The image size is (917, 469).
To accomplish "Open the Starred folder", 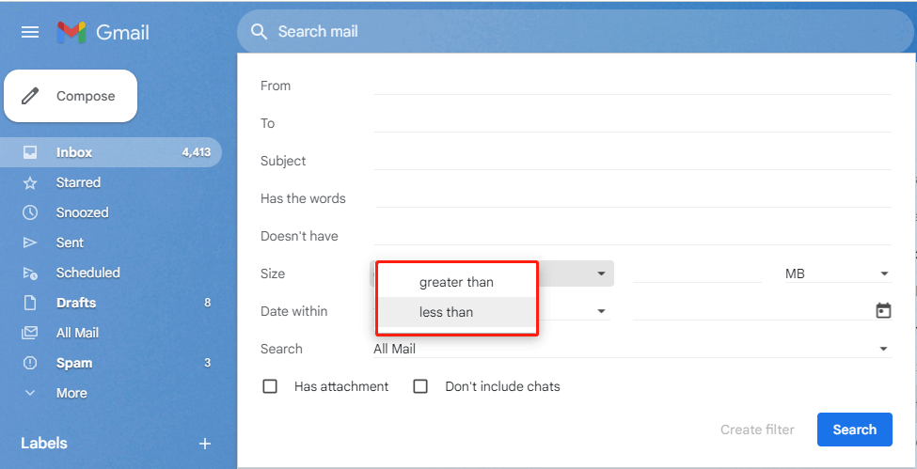I will click(78, 182).
